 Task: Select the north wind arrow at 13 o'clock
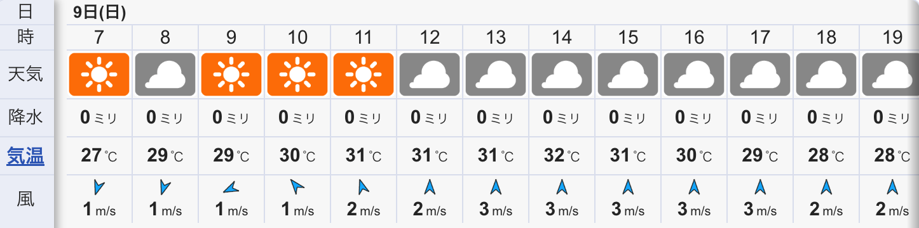(496, 187)
